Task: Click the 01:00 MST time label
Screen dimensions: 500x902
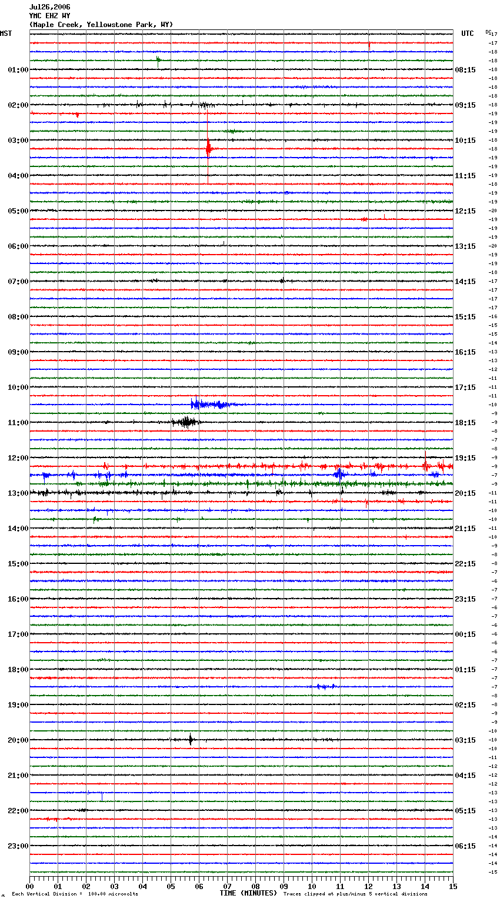Action: coord(18,70)
